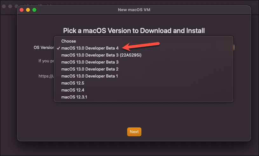
Task: Close the New macOS VM window
Action: click(x=22, y=10)
